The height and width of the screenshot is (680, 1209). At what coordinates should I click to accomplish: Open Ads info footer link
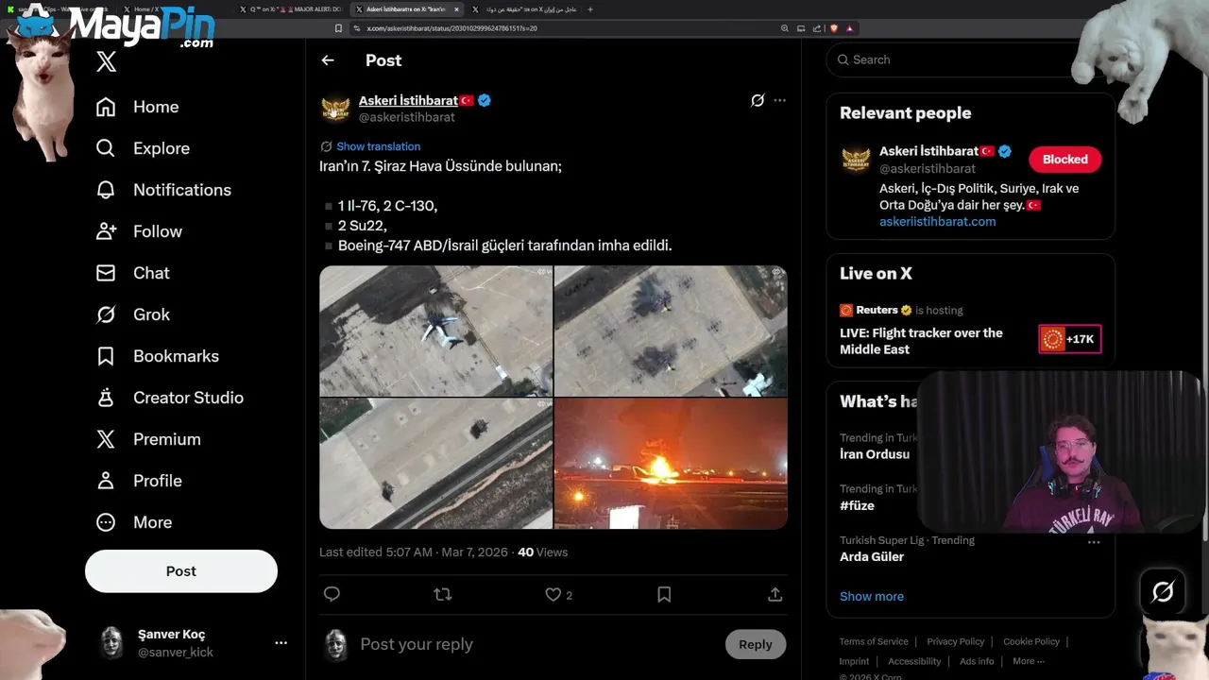tap(977, 661)
